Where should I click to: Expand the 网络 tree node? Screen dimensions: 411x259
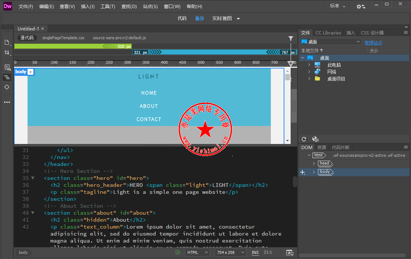[309, 72]
